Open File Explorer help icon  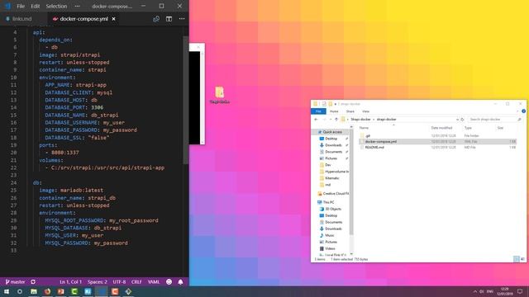pyautogui.click(x=523, y=111)
